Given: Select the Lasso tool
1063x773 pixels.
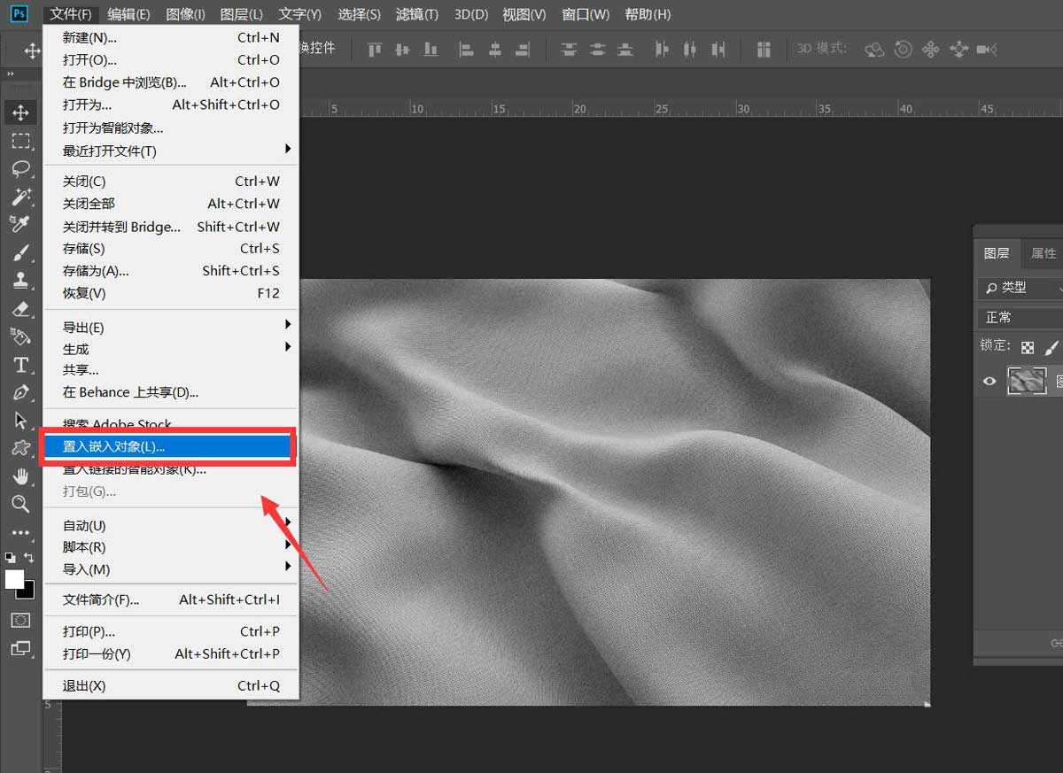Looking at the screenshot, I should (x=20, y=168).
